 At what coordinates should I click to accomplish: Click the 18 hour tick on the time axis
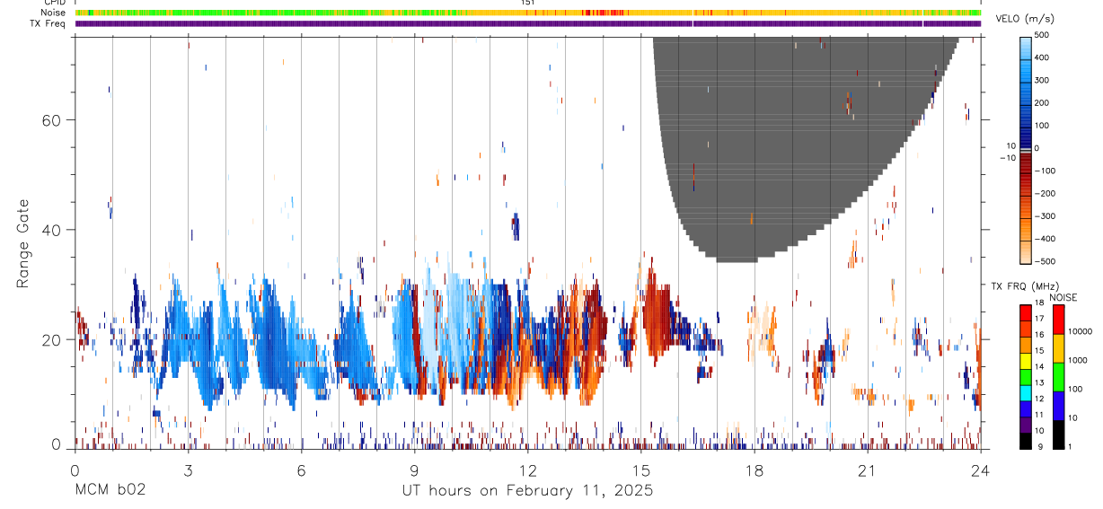point(754,470)
